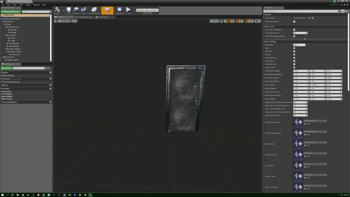Open the debug object filter dropdown
This screenshot has width=350, height=197.
click(x=147, y=10)
